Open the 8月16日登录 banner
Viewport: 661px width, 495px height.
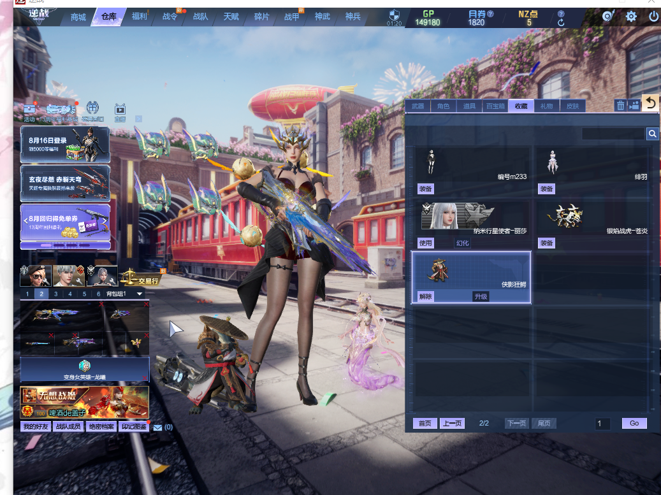pyautogui.click(x=66, y=145)
